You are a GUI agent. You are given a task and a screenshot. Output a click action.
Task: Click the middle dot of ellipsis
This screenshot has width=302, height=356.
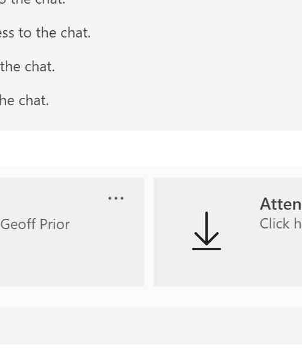116,198
